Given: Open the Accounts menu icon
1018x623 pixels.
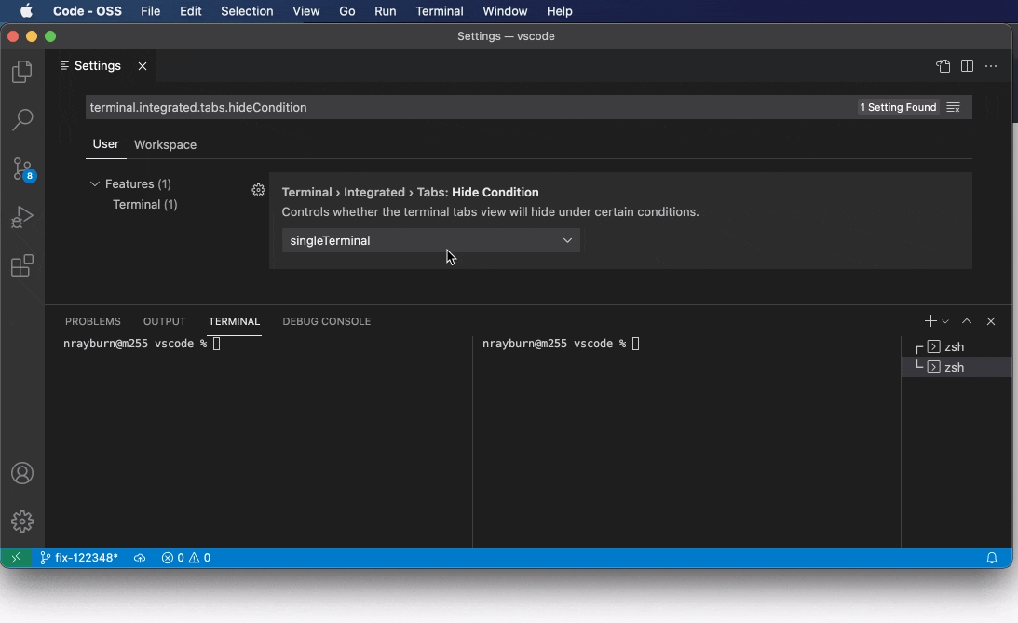Looking at the screenshot, I should [x=22, y=473].
